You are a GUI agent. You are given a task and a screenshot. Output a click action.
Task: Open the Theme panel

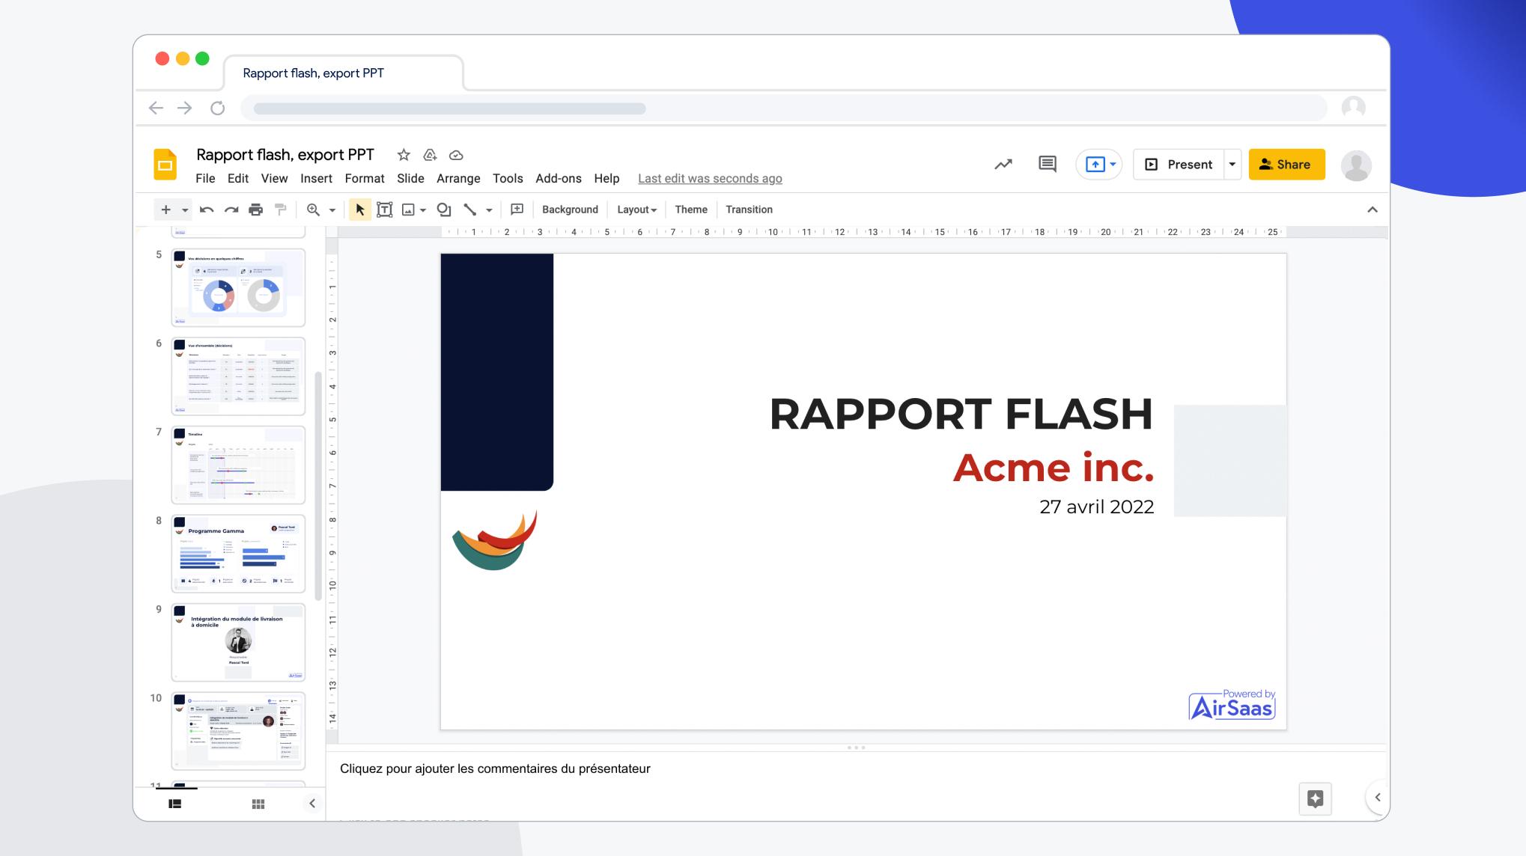pos(689,209)
